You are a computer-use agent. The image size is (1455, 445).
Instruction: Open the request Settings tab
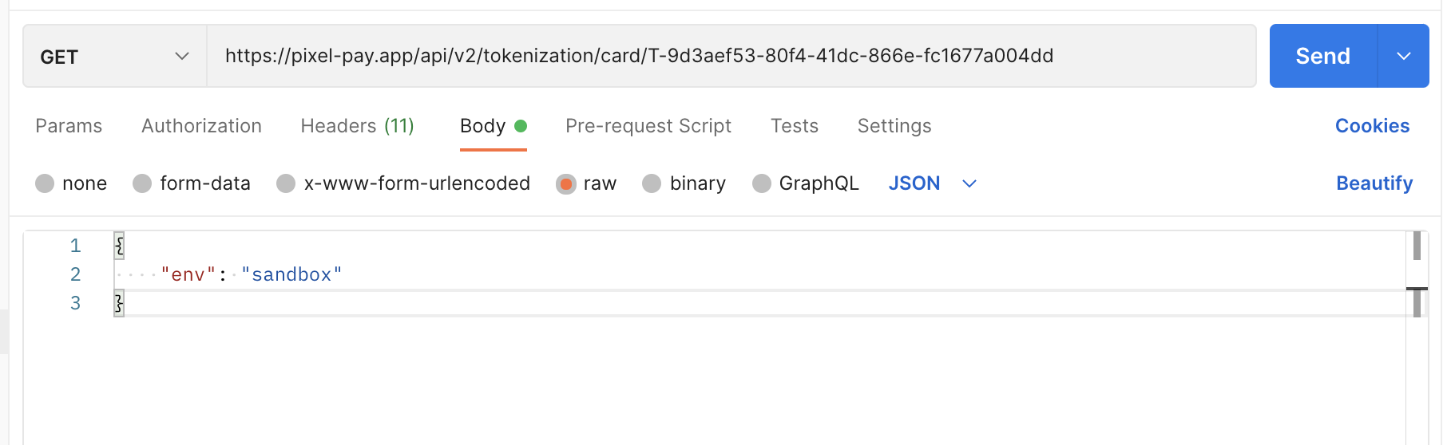coord(894,126)
